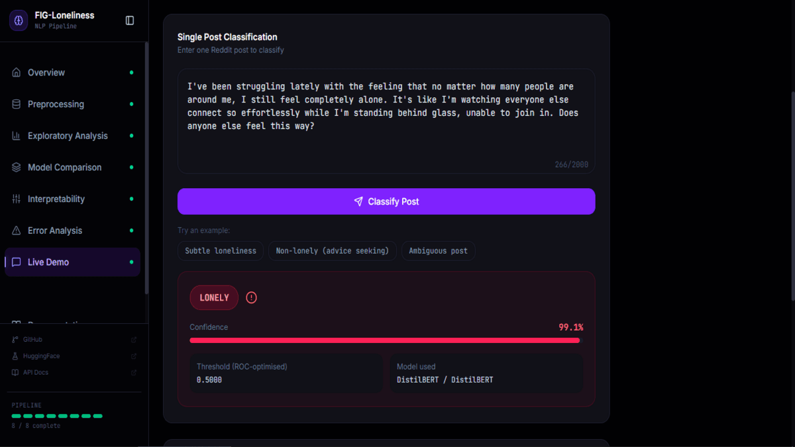Open the Live Demo navigation item
This screenshot has width=795, height=447.
pos(72,262)
